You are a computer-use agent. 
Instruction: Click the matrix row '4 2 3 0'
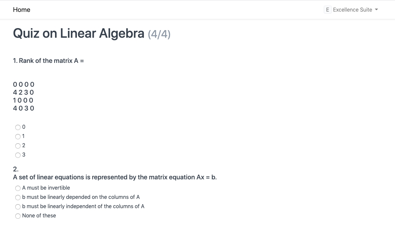tap(24, 92)
